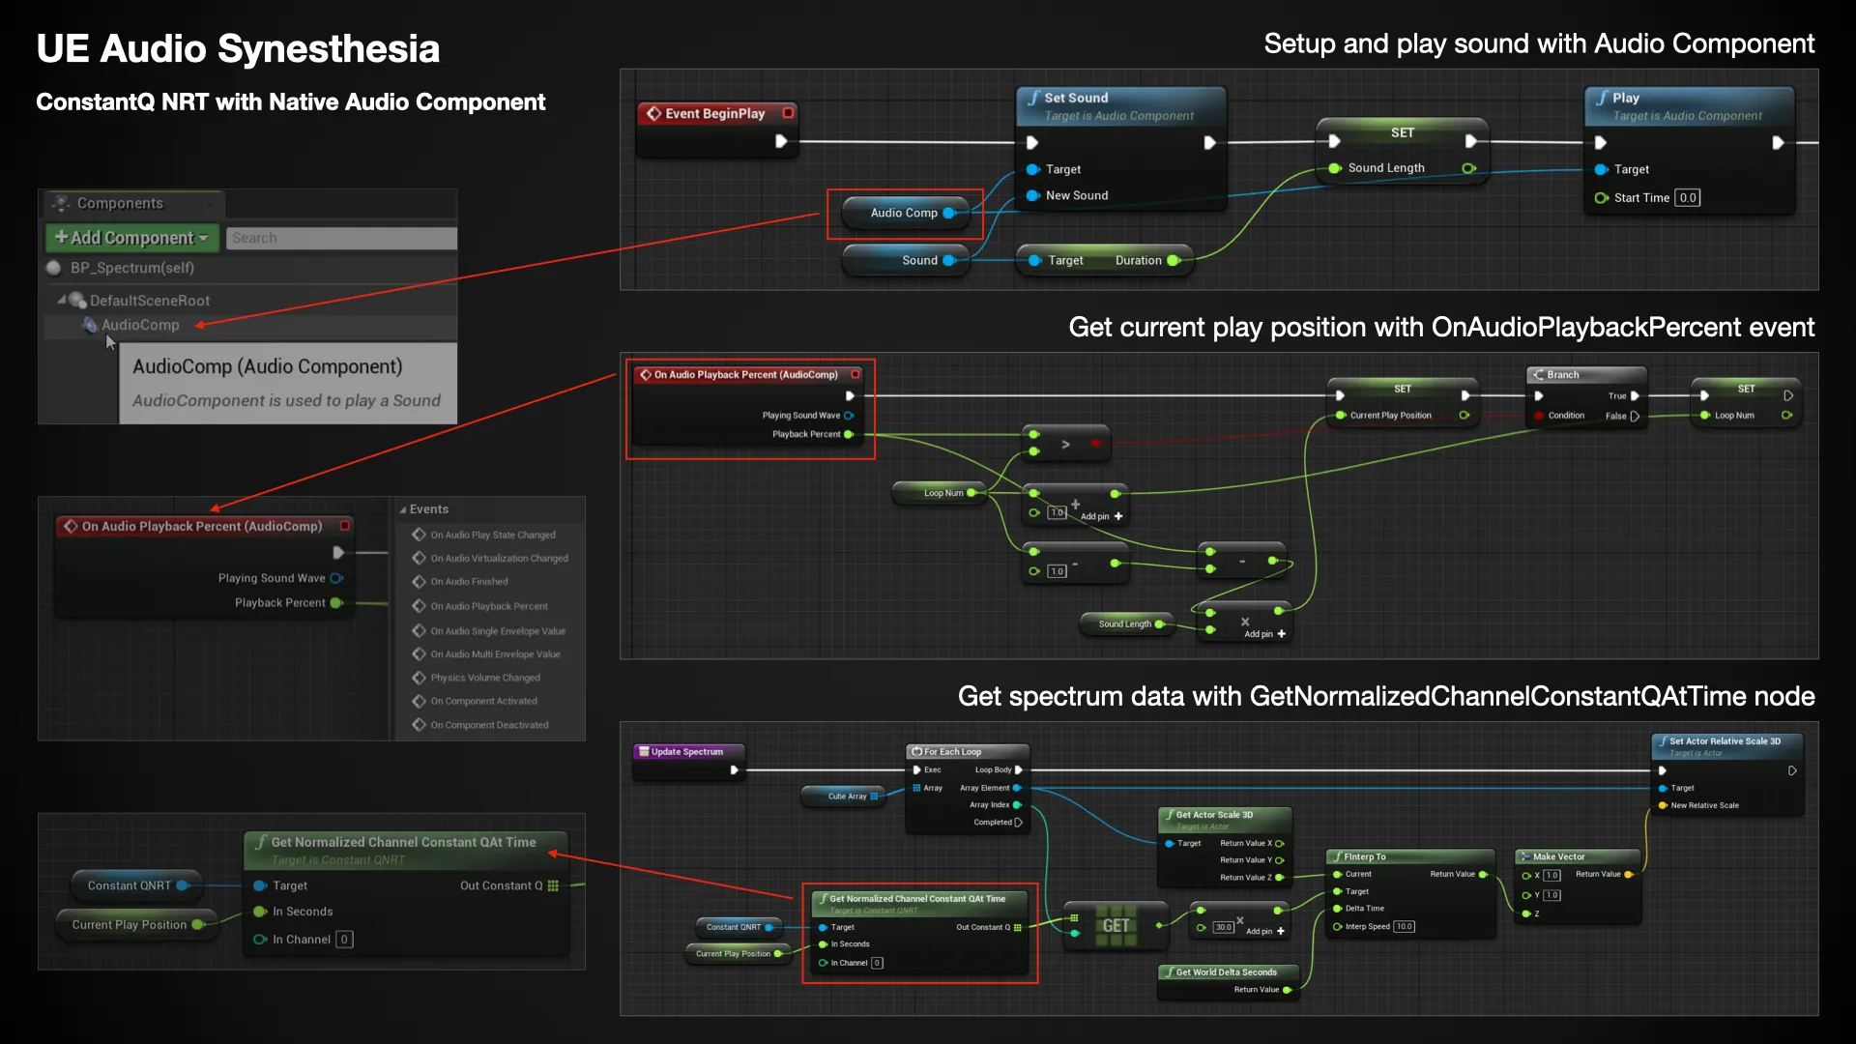
Task: Click the Duration output pin
Action: pos(1173,260)
